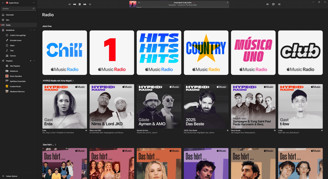
Task: Collapse the Playlists section
Action: click(34, 61)
